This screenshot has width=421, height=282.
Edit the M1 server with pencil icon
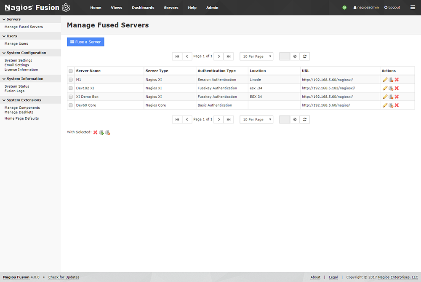(385, 80)
